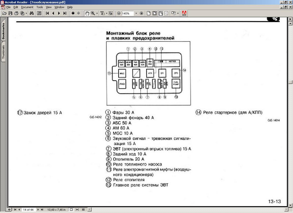Open the zoom percentage dropdown arrow
Viewport: 293px width, 213px height.
(136, 13)
